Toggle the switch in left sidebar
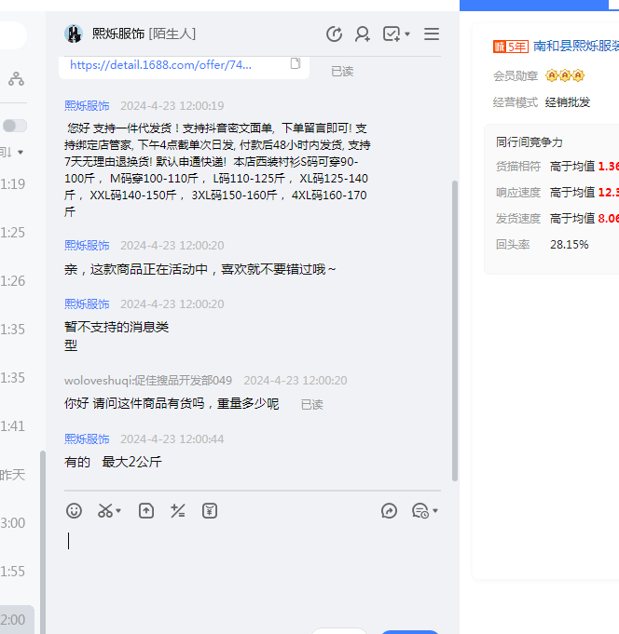The image size is (619, 634). pyautogui.click(x=15, y=126)
